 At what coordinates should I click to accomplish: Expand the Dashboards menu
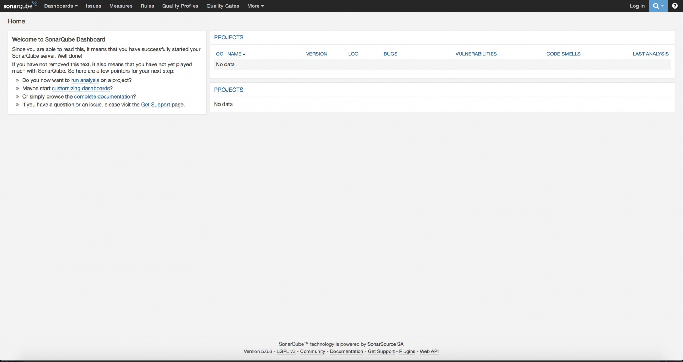(x=61, y=6)
